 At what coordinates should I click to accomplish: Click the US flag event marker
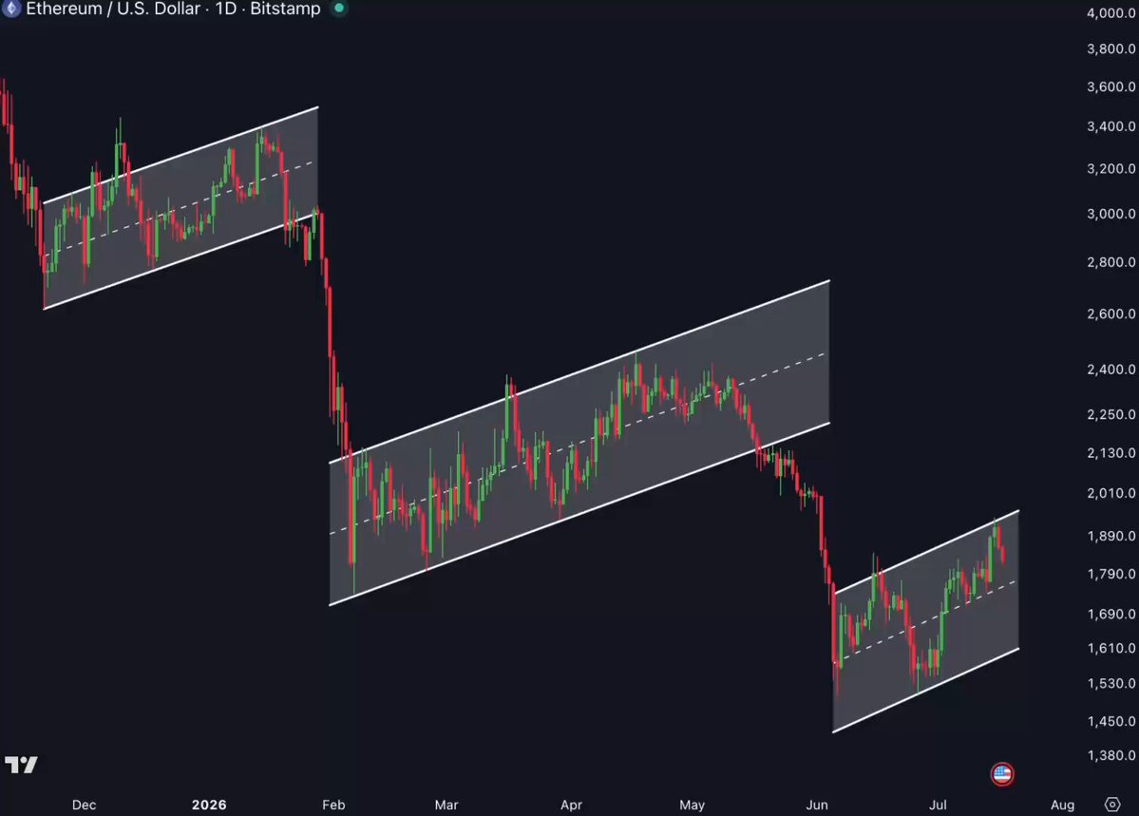tap(1001, 774)
